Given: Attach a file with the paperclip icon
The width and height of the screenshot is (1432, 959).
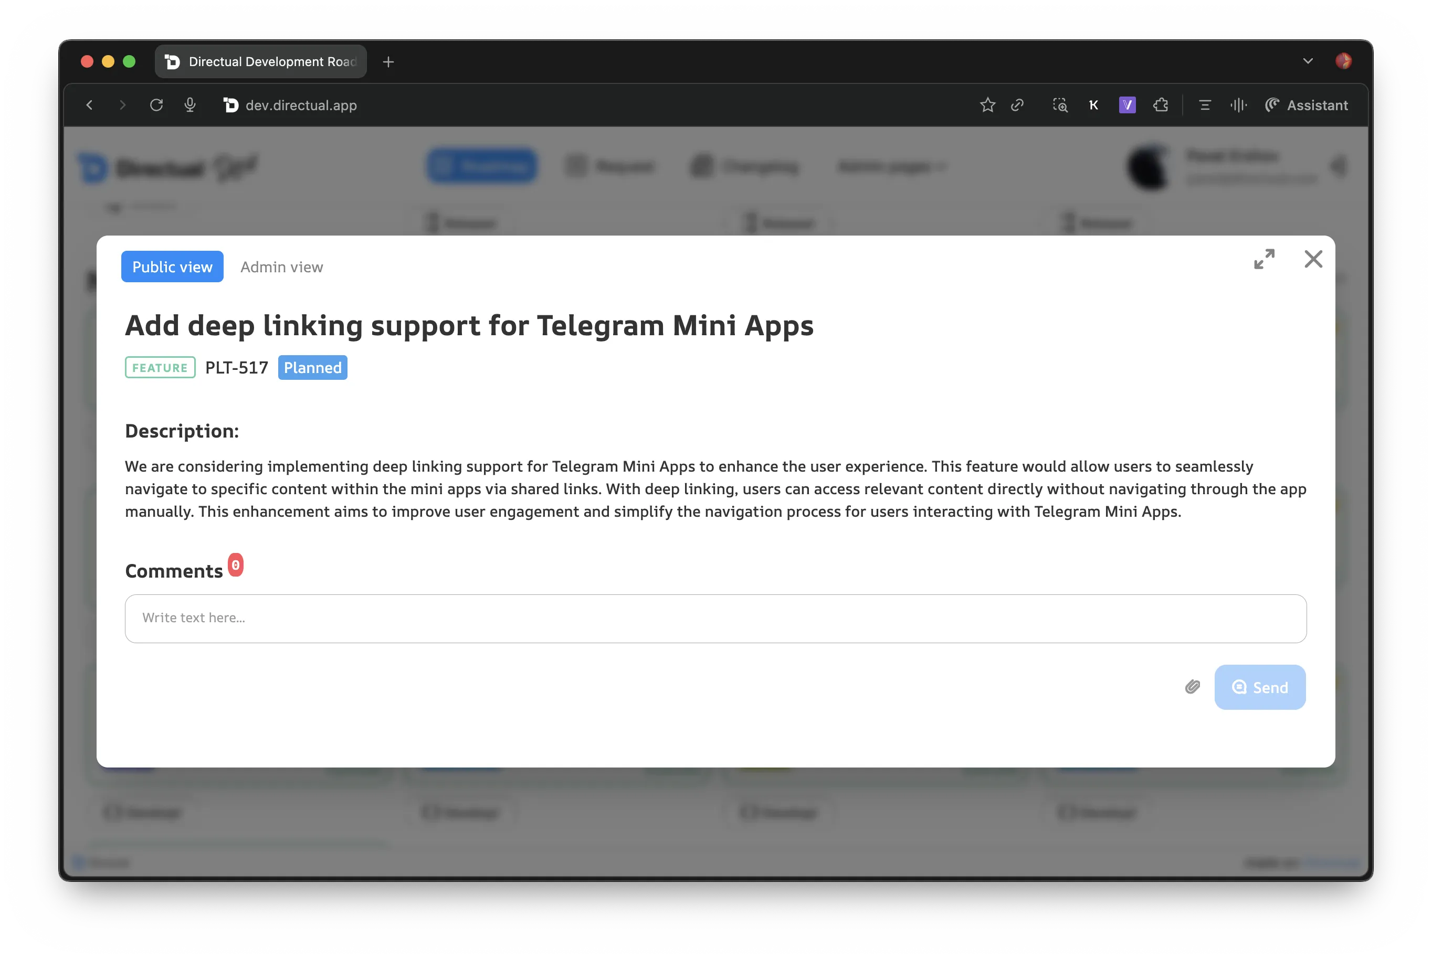Looking at the screenshot, I should pyautogui.click(x=1192, y=687).
